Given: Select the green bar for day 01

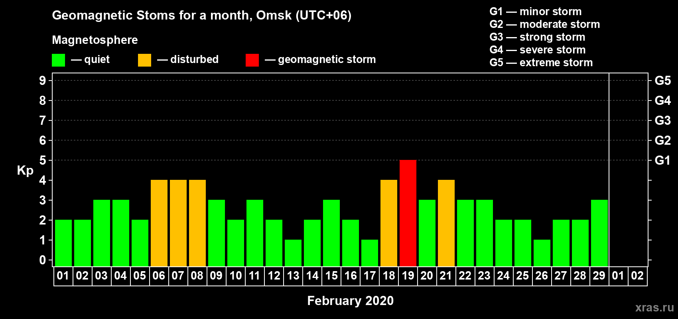Looking at the screenshot, I should 63,243.
